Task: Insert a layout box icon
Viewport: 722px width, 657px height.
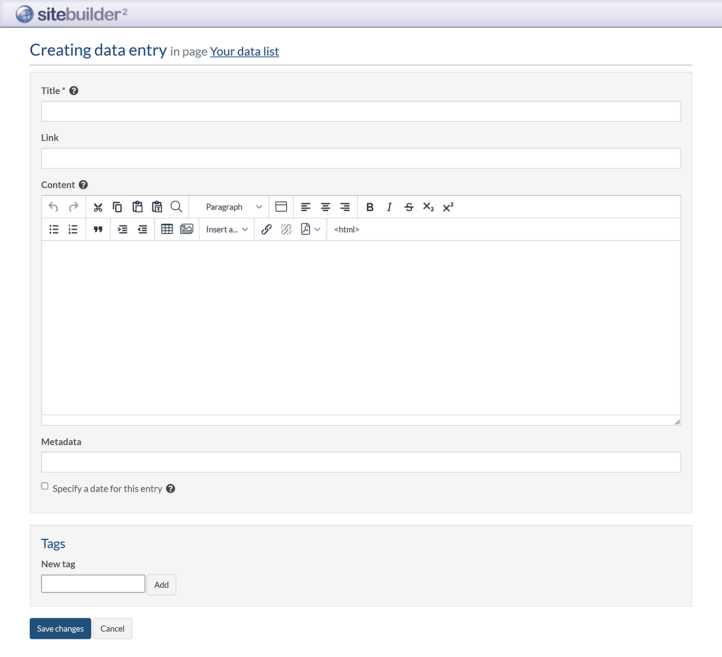Action: coord(281,207)
